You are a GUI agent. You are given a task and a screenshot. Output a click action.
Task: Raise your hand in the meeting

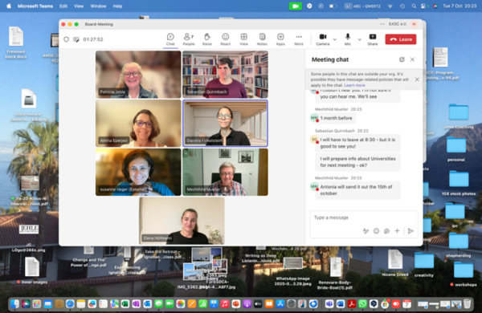tap(207, 39)
